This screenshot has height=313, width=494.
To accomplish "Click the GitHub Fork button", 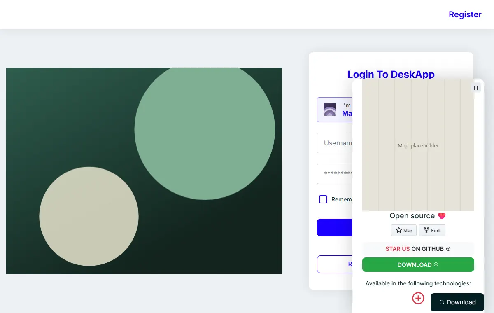I will click(432, 230).
